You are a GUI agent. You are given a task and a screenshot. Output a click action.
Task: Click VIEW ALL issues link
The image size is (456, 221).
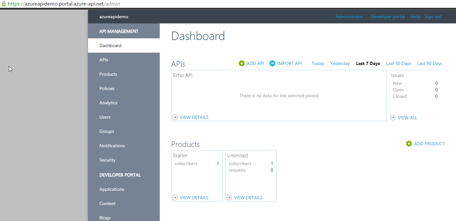coord(407,118)
